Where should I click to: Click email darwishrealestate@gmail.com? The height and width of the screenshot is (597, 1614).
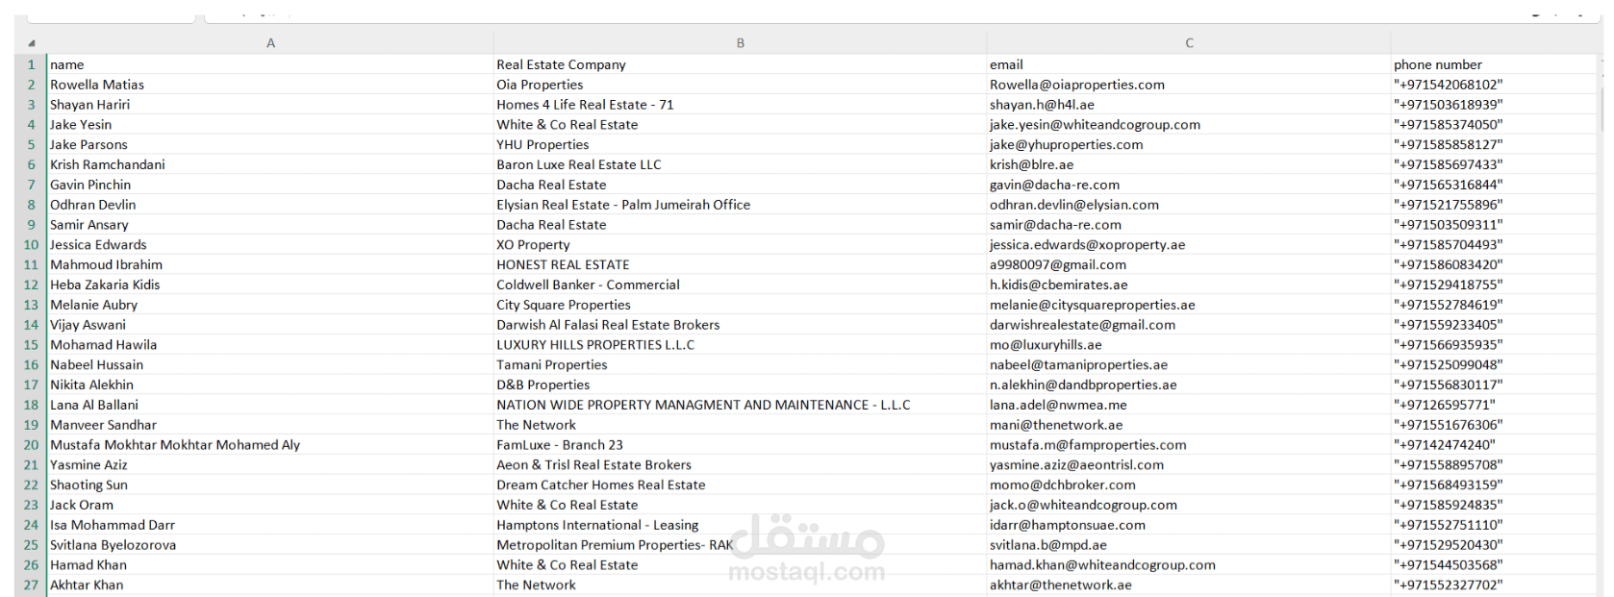click(1189, 325)
